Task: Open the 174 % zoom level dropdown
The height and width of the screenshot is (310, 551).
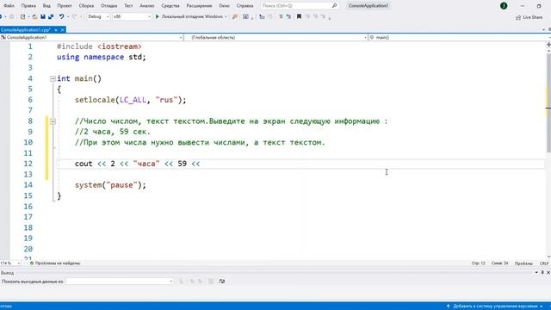Action: (10, 263)
